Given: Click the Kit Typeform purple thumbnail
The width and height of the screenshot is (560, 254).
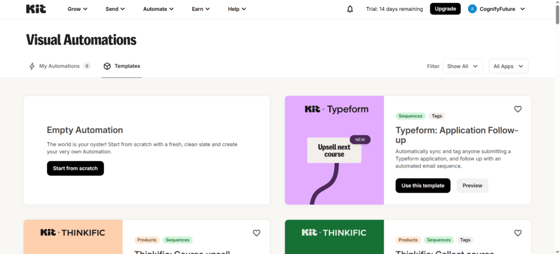Looking at the screenshot, I should tap(334, 150).
